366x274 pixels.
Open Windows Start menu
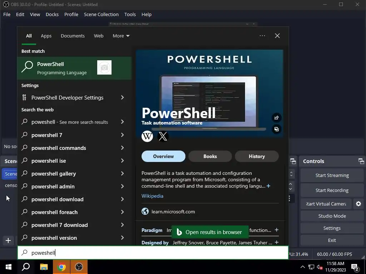pyautogui.click(x=9, y=267)
